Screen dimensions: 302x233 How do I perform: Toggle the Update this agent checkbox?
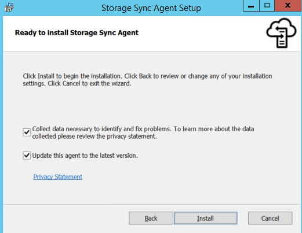point(27,156)
